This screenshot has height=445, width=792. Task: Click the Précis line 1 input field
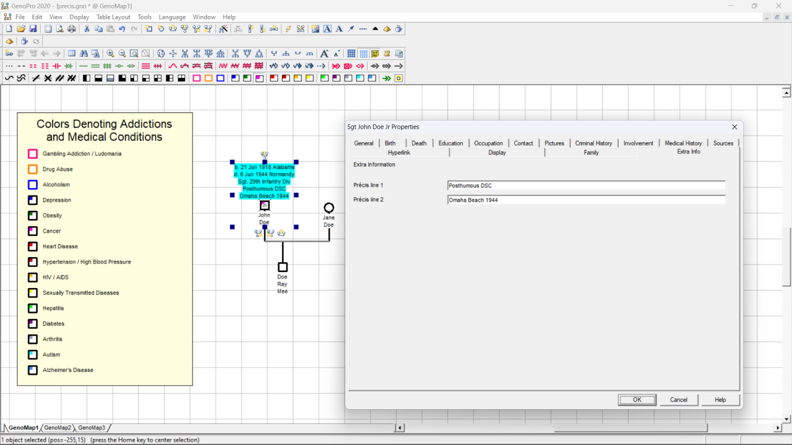586,185
